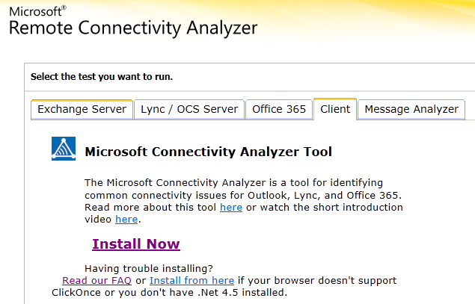The image size is (475, 304).
Task: Click the Install from here link
Action: (x=191, y=280)
